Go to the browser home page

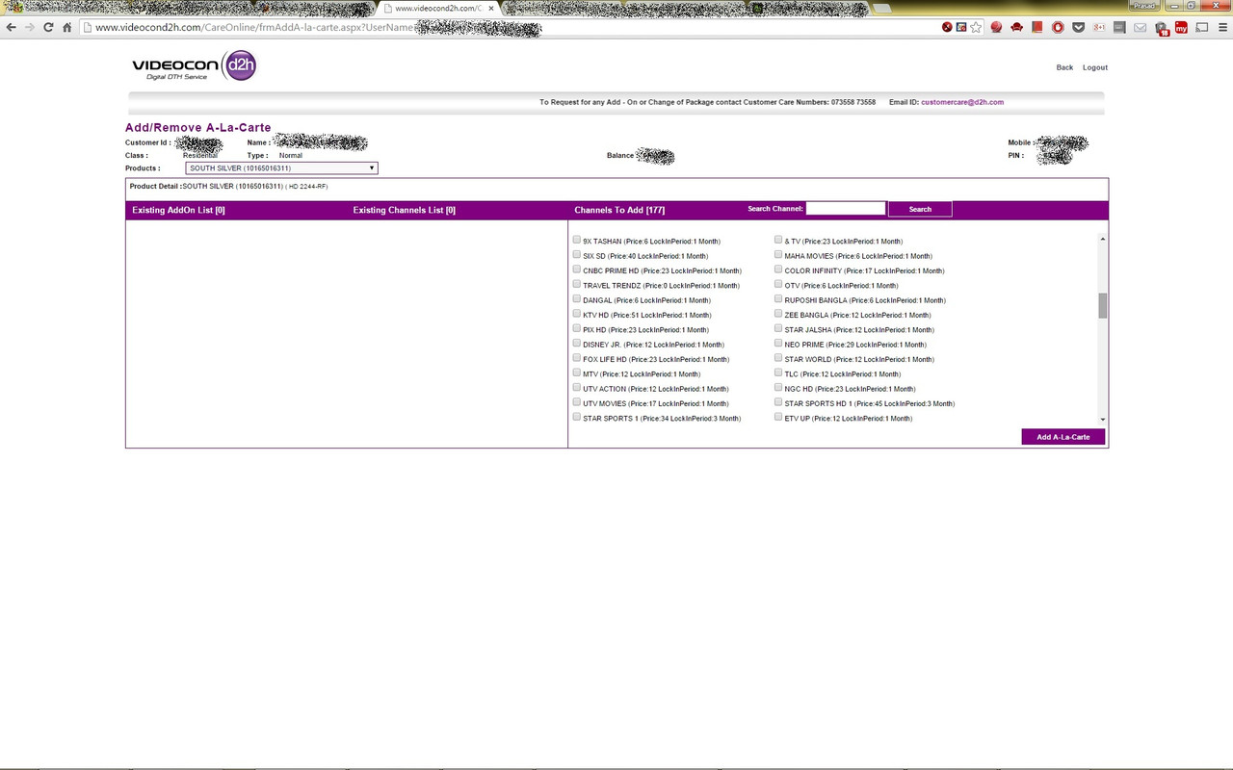point(66,27)
